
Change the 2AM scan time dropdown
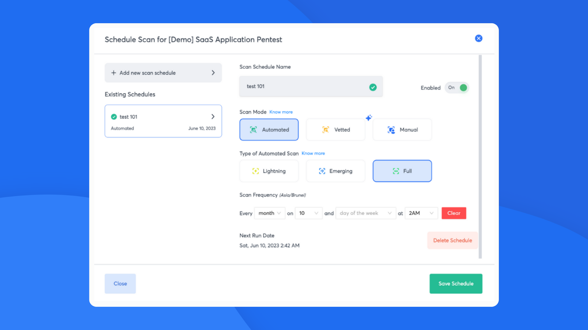pos(421,213)
